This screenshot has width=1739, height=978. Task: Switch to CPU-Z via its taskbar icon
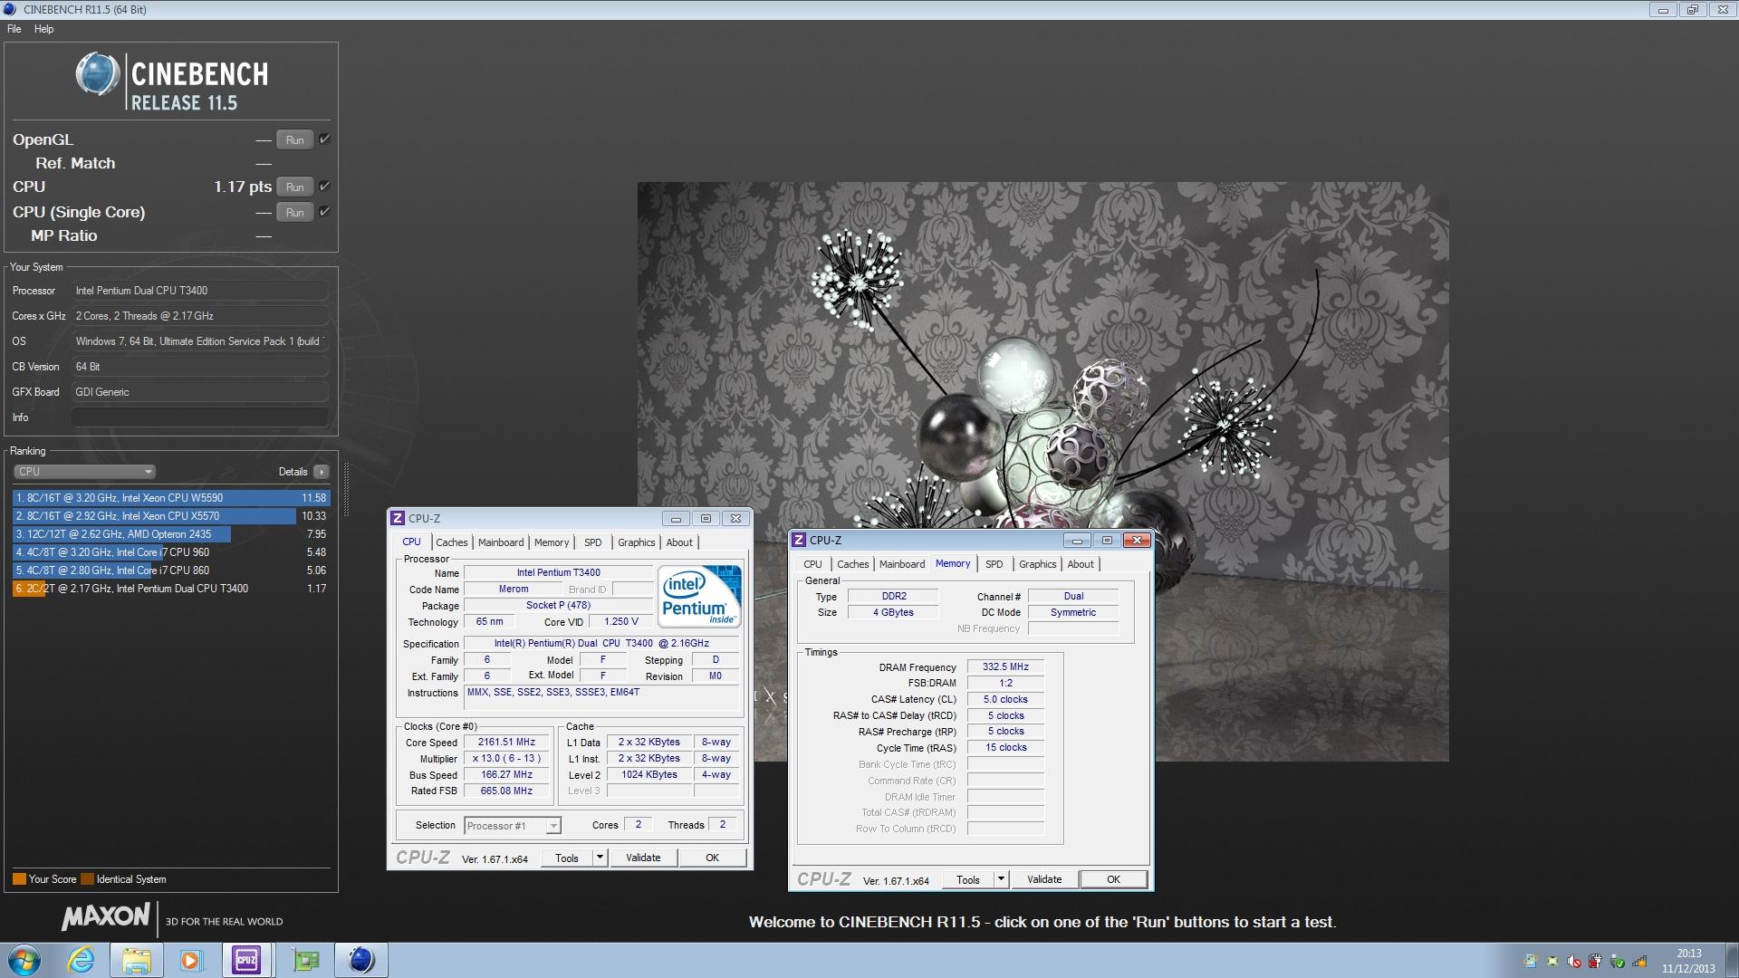pos(246,960)
